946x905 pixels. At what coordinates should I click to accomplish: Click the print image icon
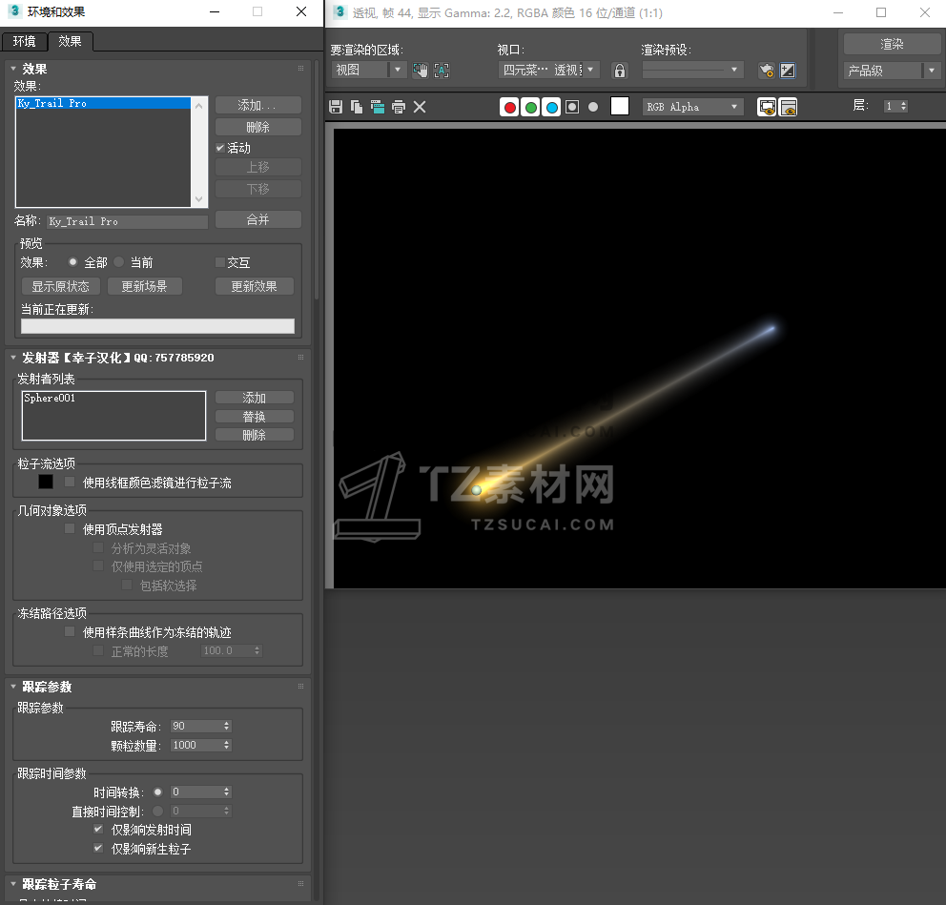point(399,107)
